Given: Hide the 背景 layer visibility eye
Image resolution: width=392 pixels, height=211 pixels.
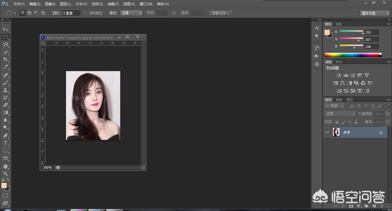Looking at the screenshot, I should [327, 132].
